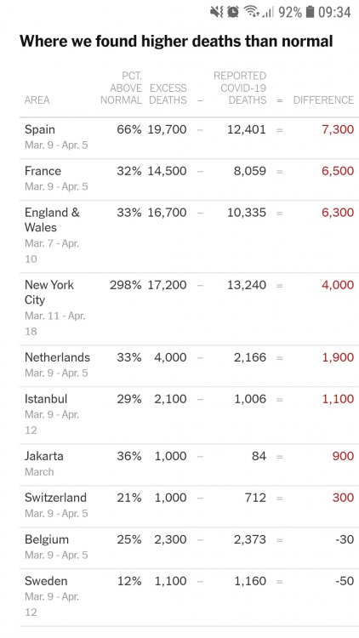Tap the 92% battery percentage text
The height and width of the screenshot is (638, 359).
coord(290,12)
